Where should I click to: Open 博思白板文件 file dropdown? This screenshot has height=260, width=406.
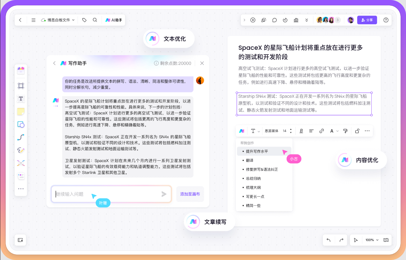[58, 20]
